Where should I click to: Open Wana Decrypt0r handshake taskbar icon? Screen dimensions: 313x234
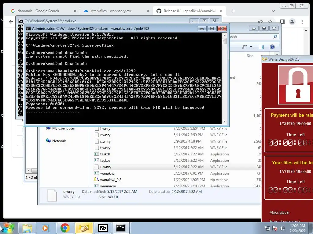pos(84,228)
